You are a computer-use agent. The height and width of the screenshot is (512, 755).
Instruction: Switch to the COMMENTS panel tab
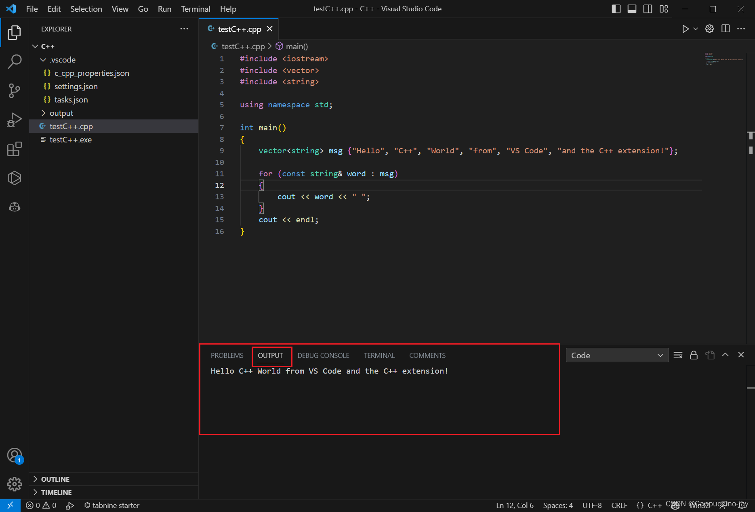point(427,355)
